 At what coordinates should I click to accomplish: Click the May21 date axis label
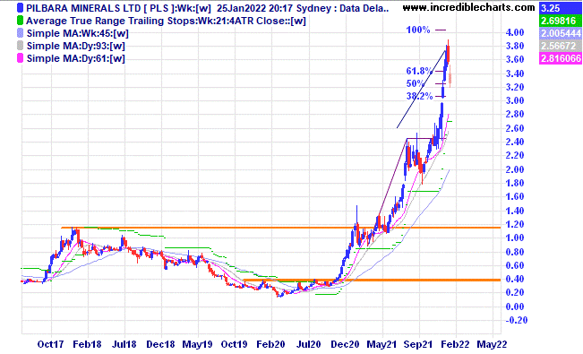click(382, 344)
